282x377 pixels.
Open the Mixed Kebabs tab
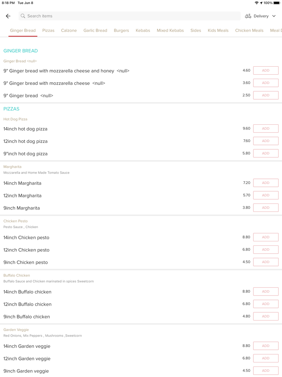pos(170,31)
